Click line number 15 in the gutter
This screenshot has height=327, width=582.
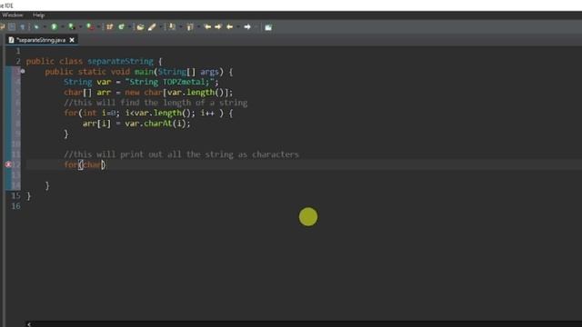click(15, 196)
